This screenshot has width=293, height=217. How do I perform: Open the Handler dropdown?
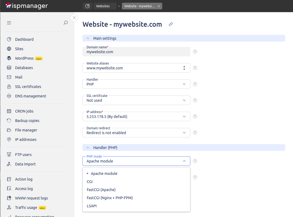[x=136, y=84]
